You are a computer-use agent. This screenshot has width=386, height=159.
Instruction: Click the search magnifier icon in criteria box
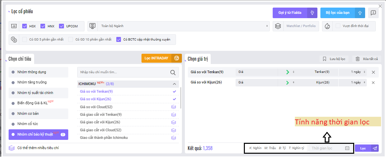tap(173, 73)
